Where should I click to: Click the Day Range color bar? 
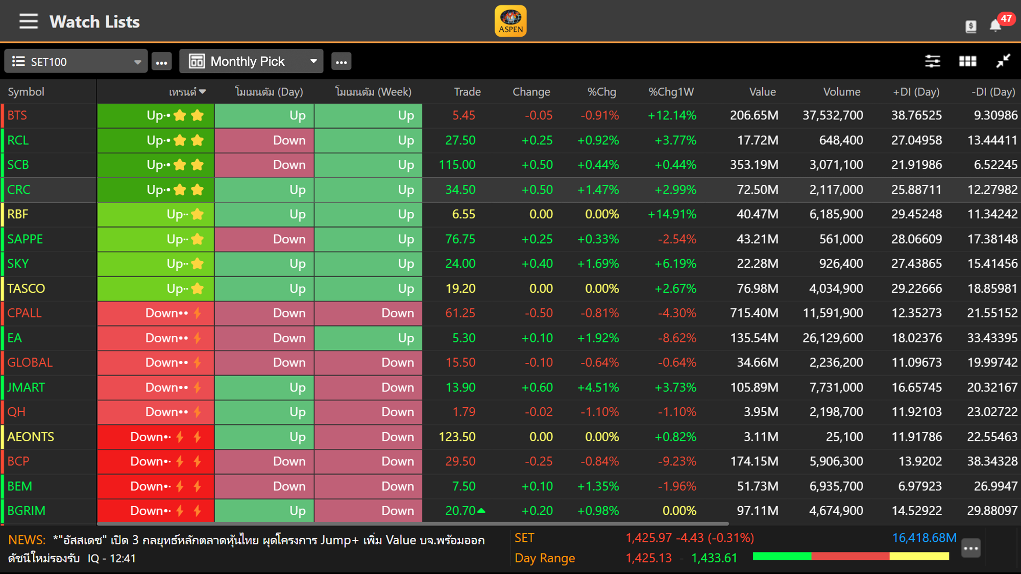pyautogui.click(x=851, y=556)
